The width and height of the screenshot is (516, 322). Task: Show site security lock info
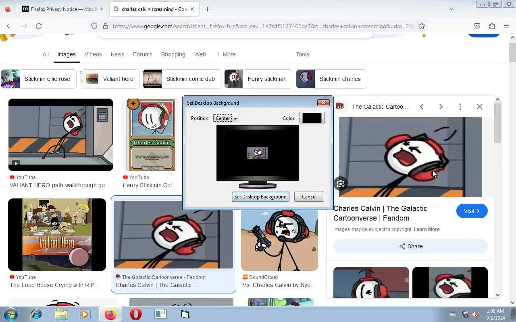click(x=106, y=26)
